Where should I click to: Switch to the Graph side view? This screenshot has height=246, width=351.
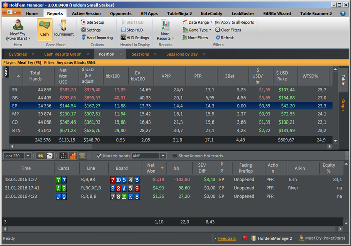tap(343, 105)
